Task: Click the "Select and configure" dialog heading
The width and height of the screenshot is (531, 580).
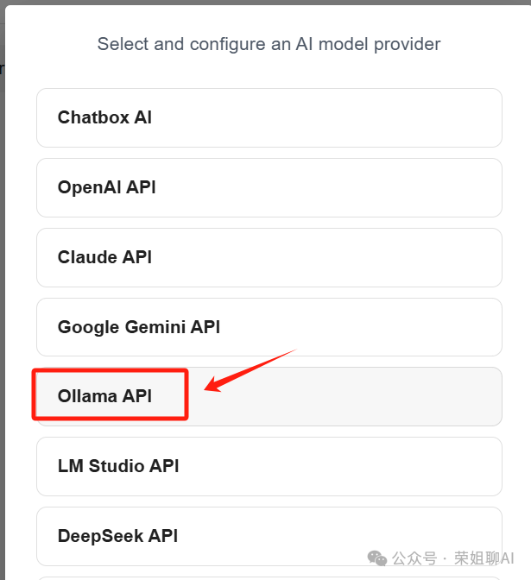Action: click(x=269, y=44)
